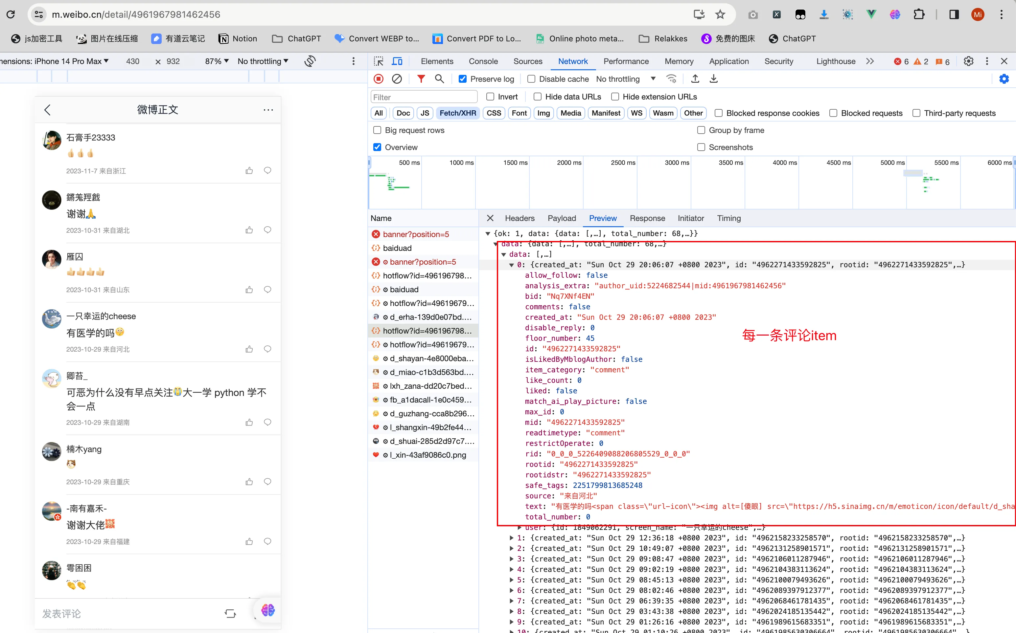
Task: Uncheck the Preserve log checkbox
Action: tap(463, 79)
